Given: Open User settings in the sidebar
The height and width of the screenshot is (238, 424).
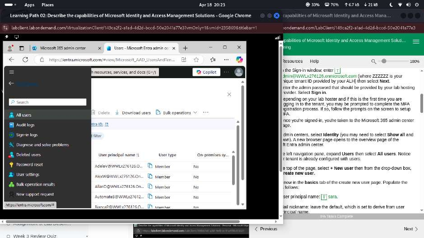Looking at the screenshot, I should [28, 175].
